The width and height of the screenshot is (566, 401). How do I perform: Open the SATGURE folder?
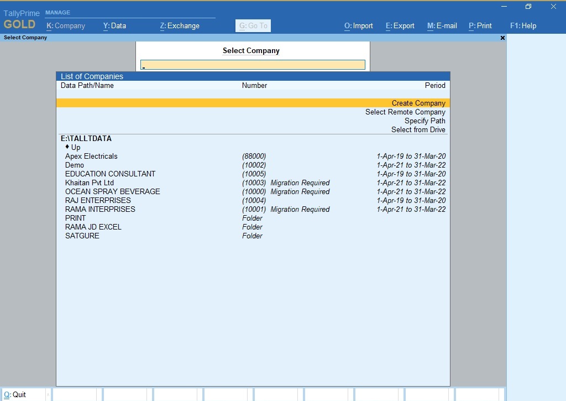(x=82, y=236)
